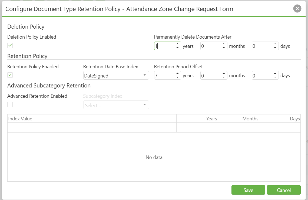
Task: Increase deletion years with up arrow
Action: pyautogui.click(x=177, y=44)
